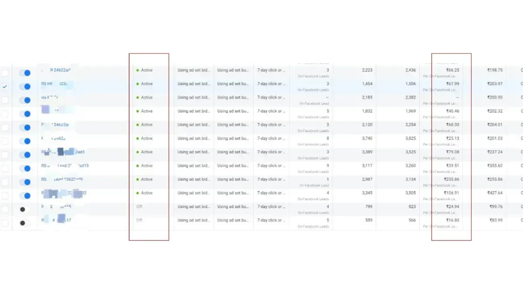Select the checkbox for the ₹355.60 row

(5, 168)
